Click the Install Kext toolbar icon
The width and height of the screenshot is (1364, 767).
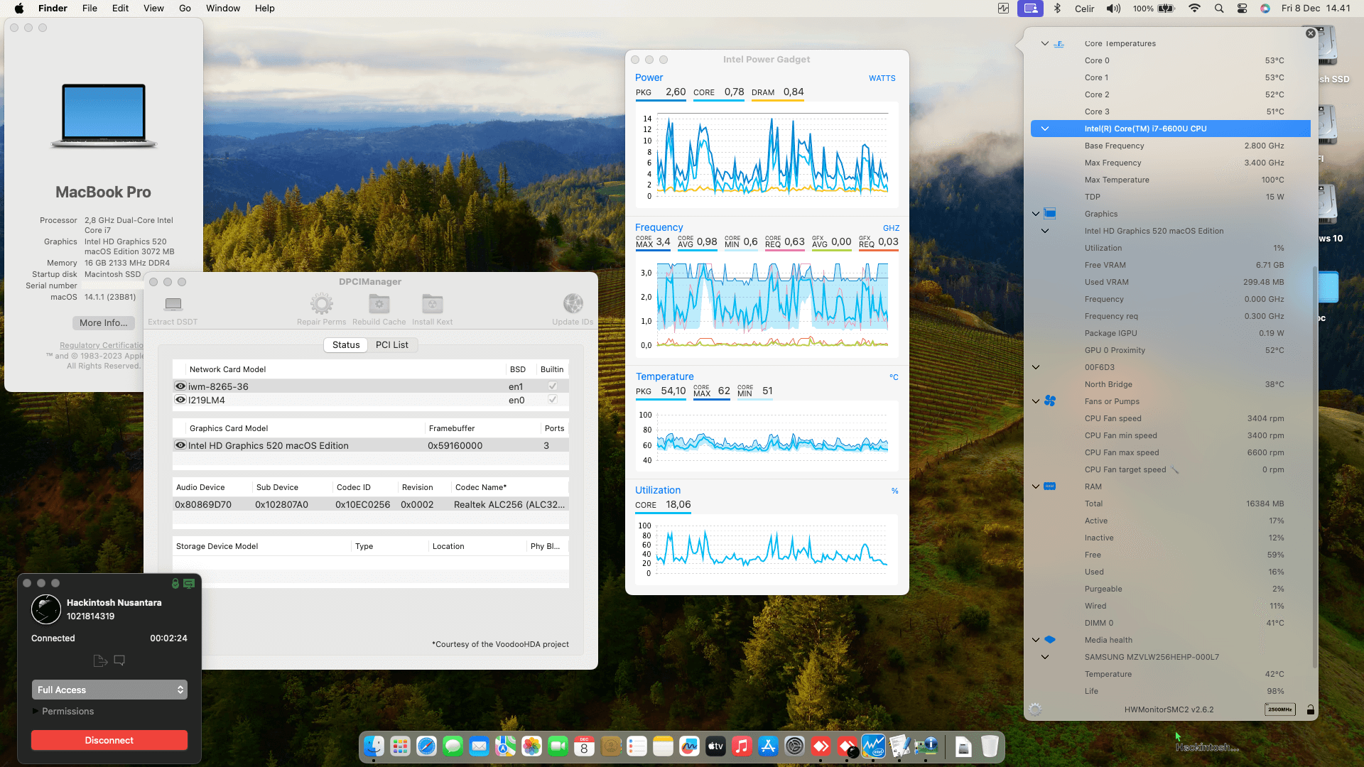pyautogui.click(x=432, y=305)
